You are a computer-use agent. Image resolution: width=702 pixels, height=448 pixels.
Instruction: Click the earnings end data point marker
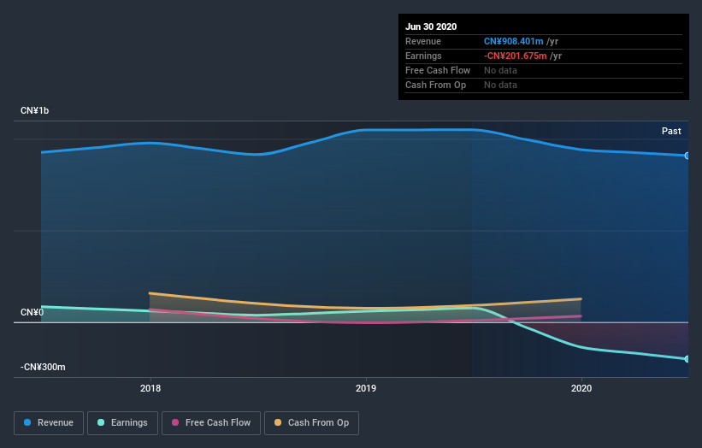[x=687, y=359]
